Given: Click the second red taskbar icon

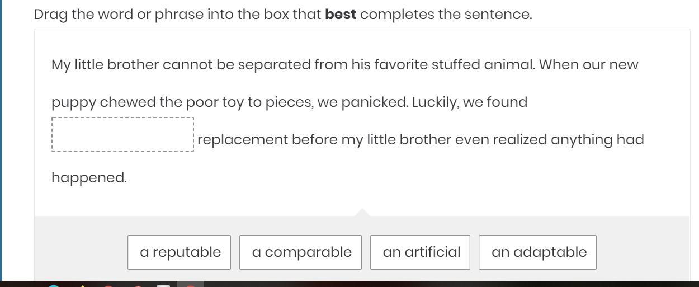Looking at the screenshot, I should tap(136, 286).
